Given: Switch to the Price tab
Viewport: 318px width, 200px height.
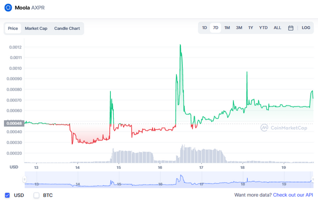Looking at the screenshot, I should point(13,28).
